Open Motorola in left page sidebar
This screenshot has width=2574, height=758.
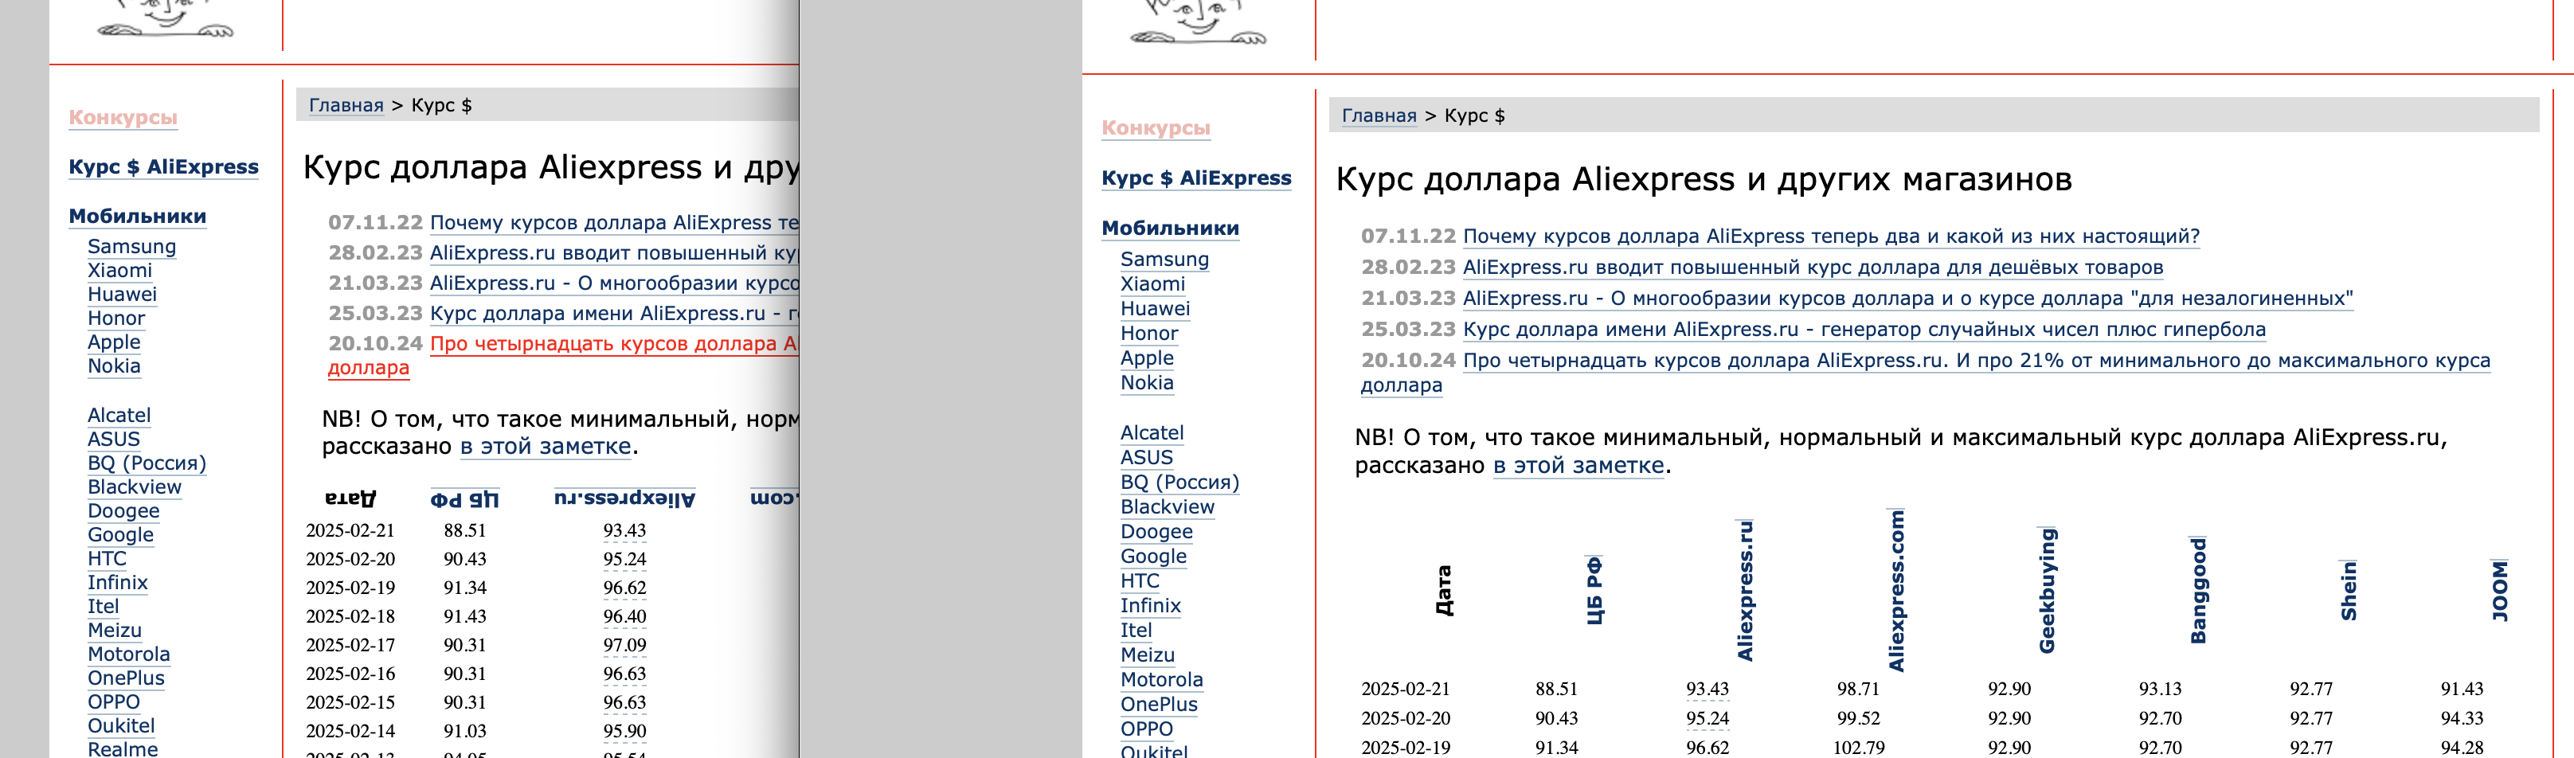tap(129, 654)
